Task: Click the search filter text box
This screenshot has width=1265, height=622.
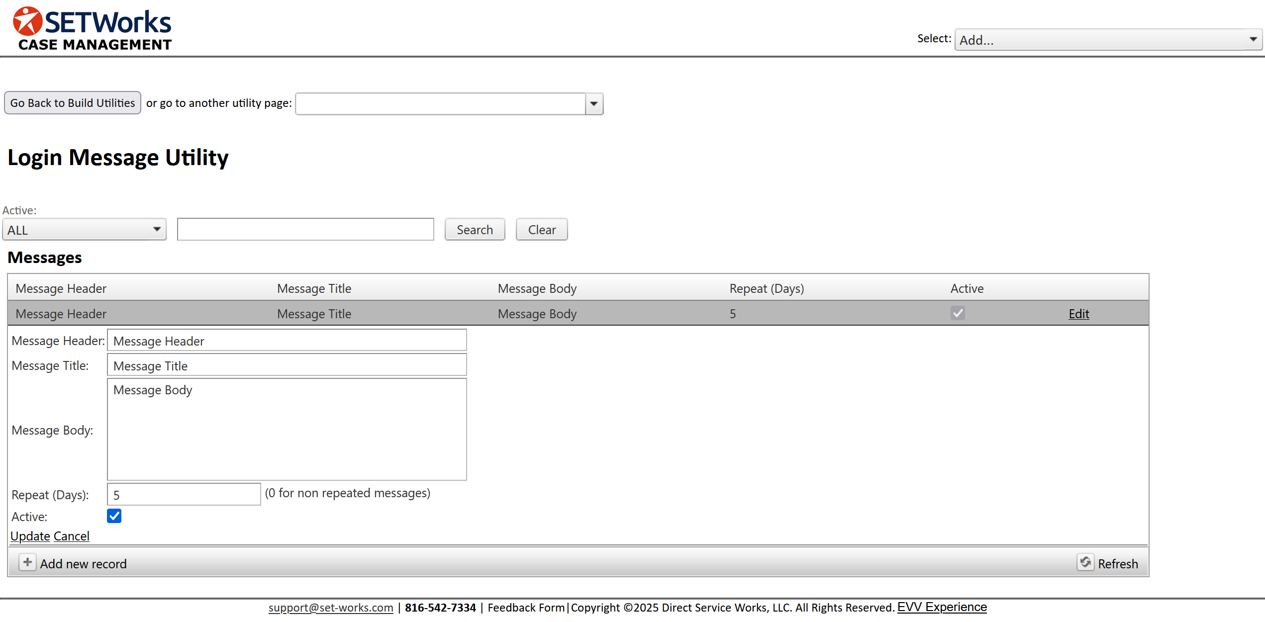Action: click(x=305, y=230)
